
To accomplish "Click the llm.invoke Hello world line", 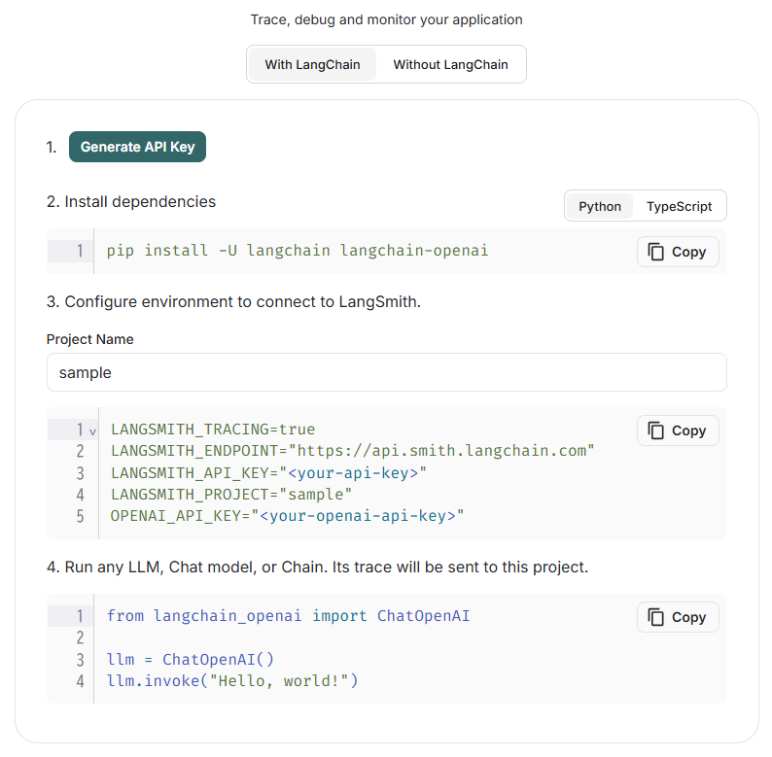I will click(x=232, y=681).
